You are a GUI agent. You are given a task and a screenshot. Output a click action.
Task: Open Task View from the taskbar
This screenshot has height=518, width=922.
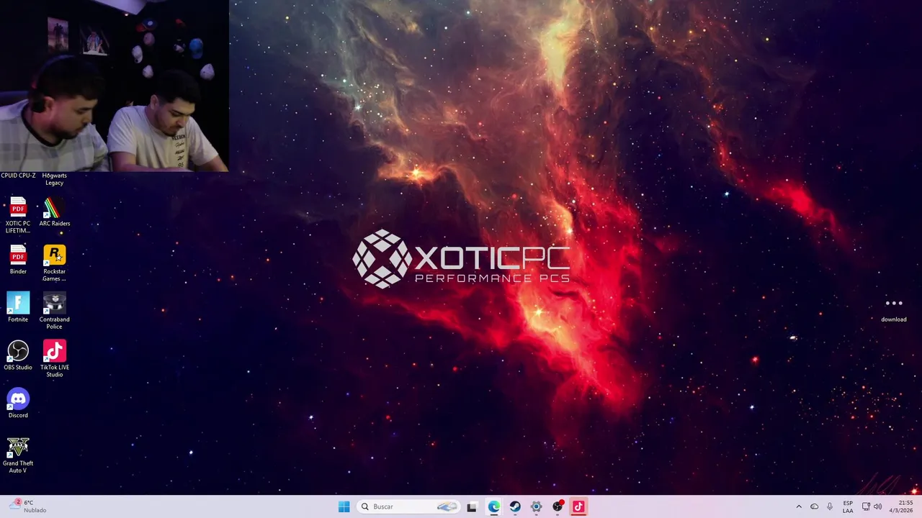click(472, 506)
